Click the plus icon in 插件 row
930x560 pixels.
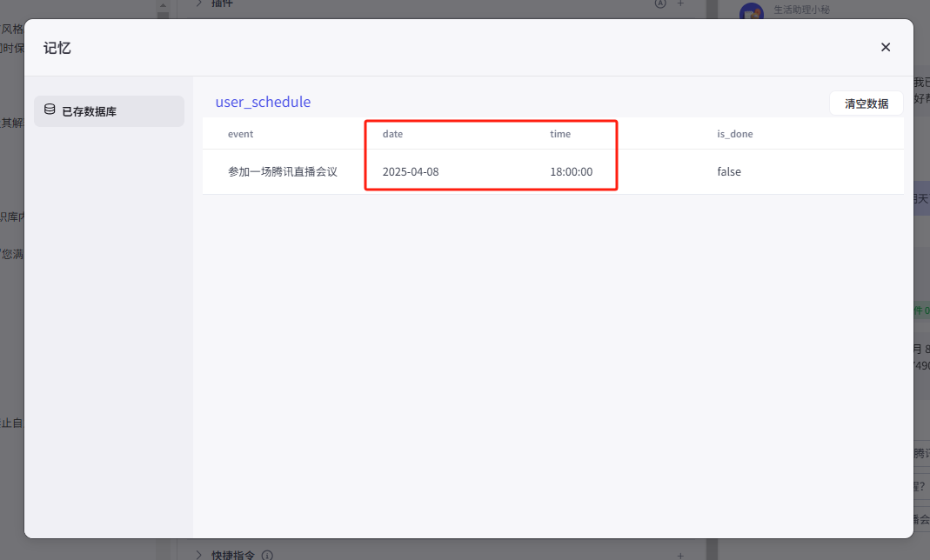coord(680,3)
